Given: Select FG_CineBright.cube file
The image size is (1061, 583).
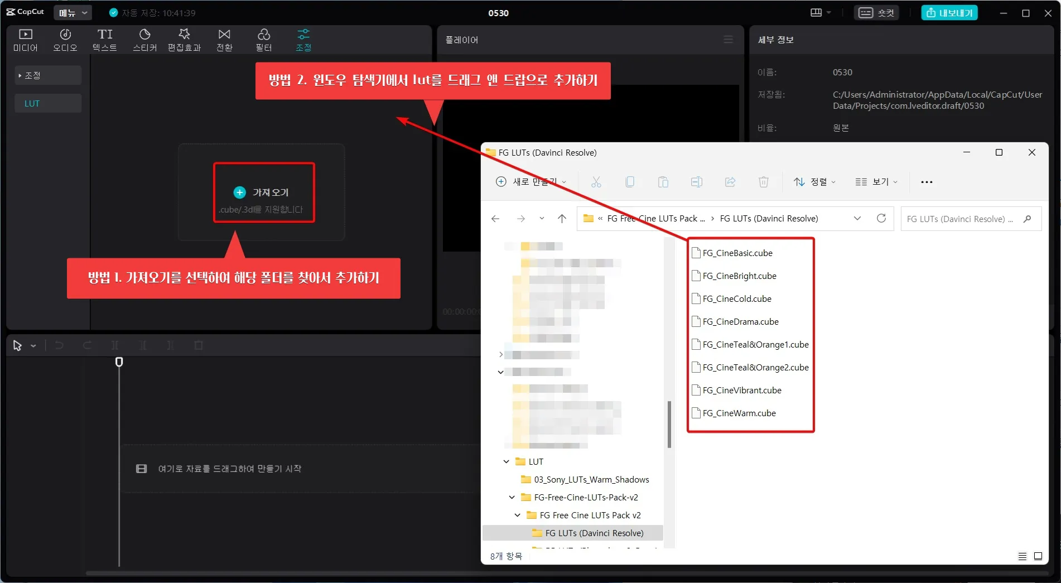Looking at the screenshot, I should coord(734,276).
